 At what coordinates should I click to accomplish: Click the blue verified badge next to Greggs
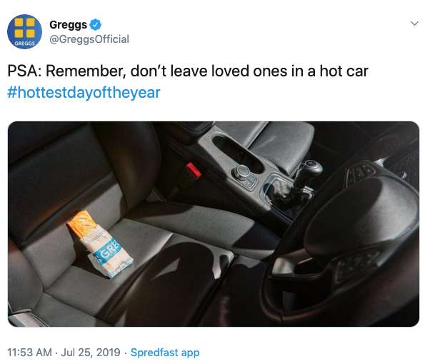click(96, 25)
